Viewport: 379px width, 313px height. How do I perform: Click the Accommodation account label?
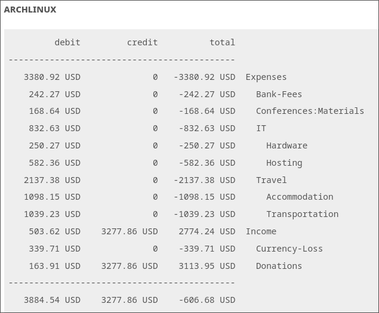(300, 197)
